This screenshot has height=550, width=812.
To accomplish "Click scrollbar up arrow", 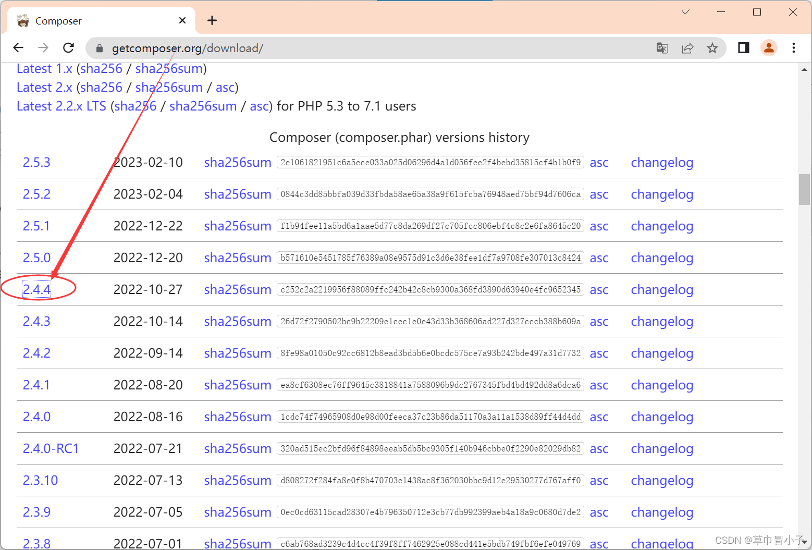I will 805,69.
